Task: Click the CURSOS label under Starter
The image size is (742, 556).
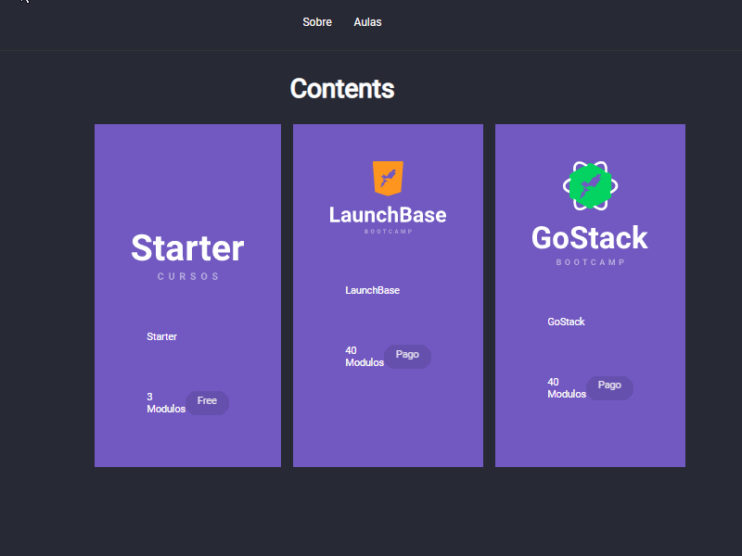Action: point(187,275)
